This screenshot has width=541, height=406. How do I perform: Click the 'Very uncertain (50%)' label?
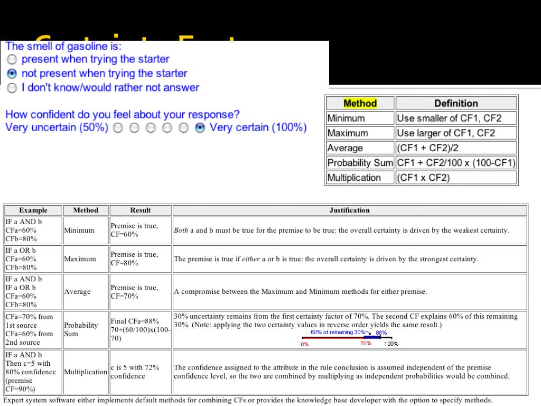click(x=57, y=127)
